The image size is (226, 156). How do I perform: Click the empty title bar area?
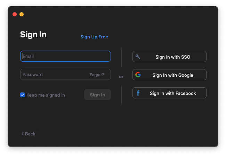pyautogui.click(x=115, y=14)
